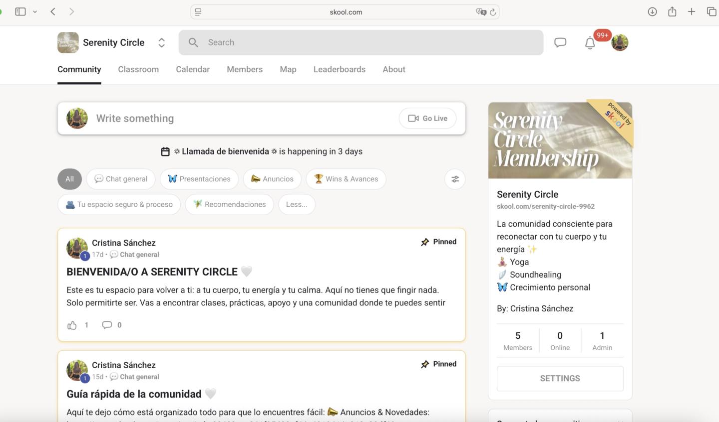
Task: Open the chat messages icon
Action: 560,42
